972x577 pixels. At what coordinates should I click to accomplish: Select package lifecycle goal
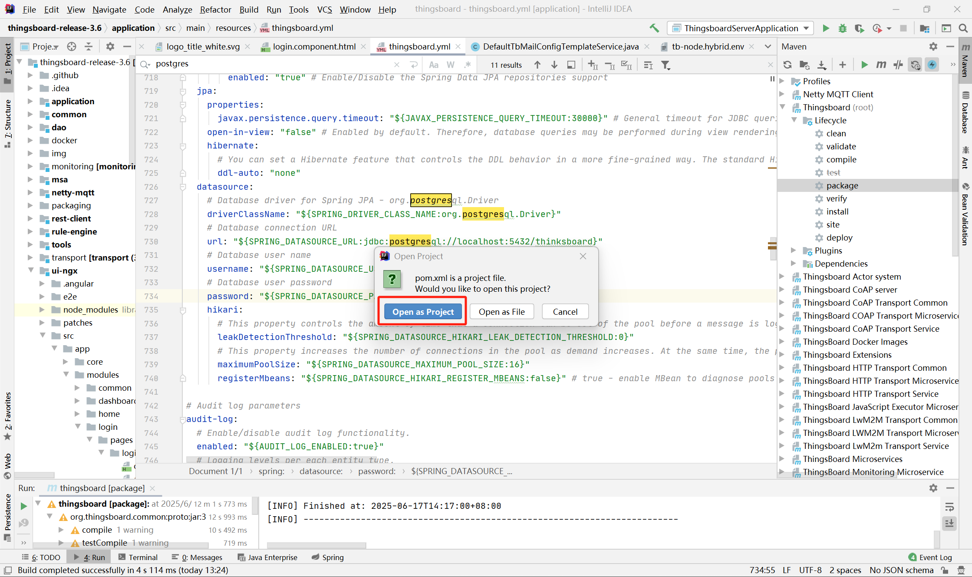click(842, 185)
